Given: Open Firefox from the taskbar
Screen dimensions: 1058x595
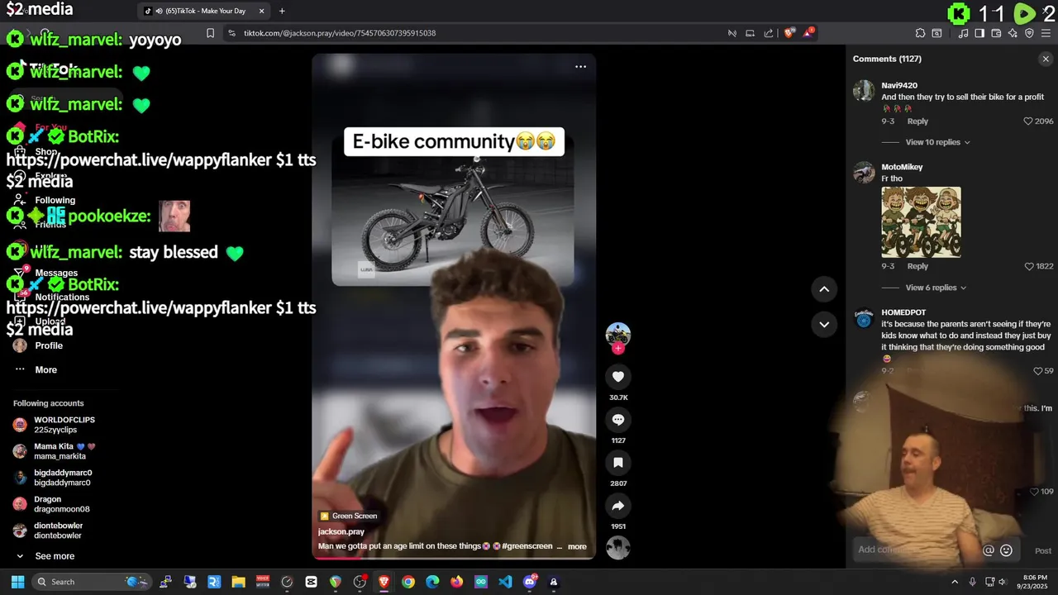Looking at the screenshot, I should [x=456, y=582].
